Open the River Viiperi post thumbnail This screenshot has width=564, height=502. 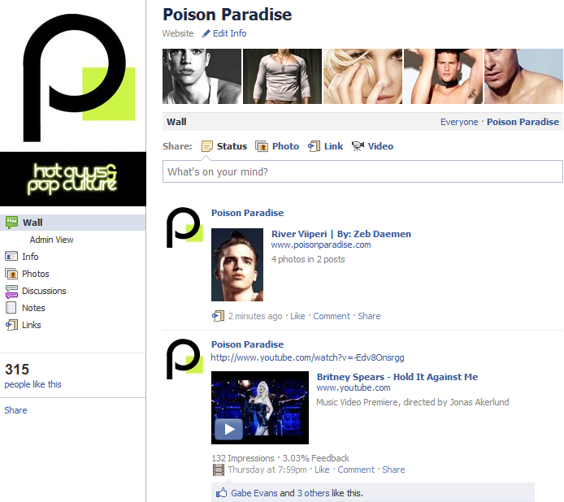(x=237, y=265)
